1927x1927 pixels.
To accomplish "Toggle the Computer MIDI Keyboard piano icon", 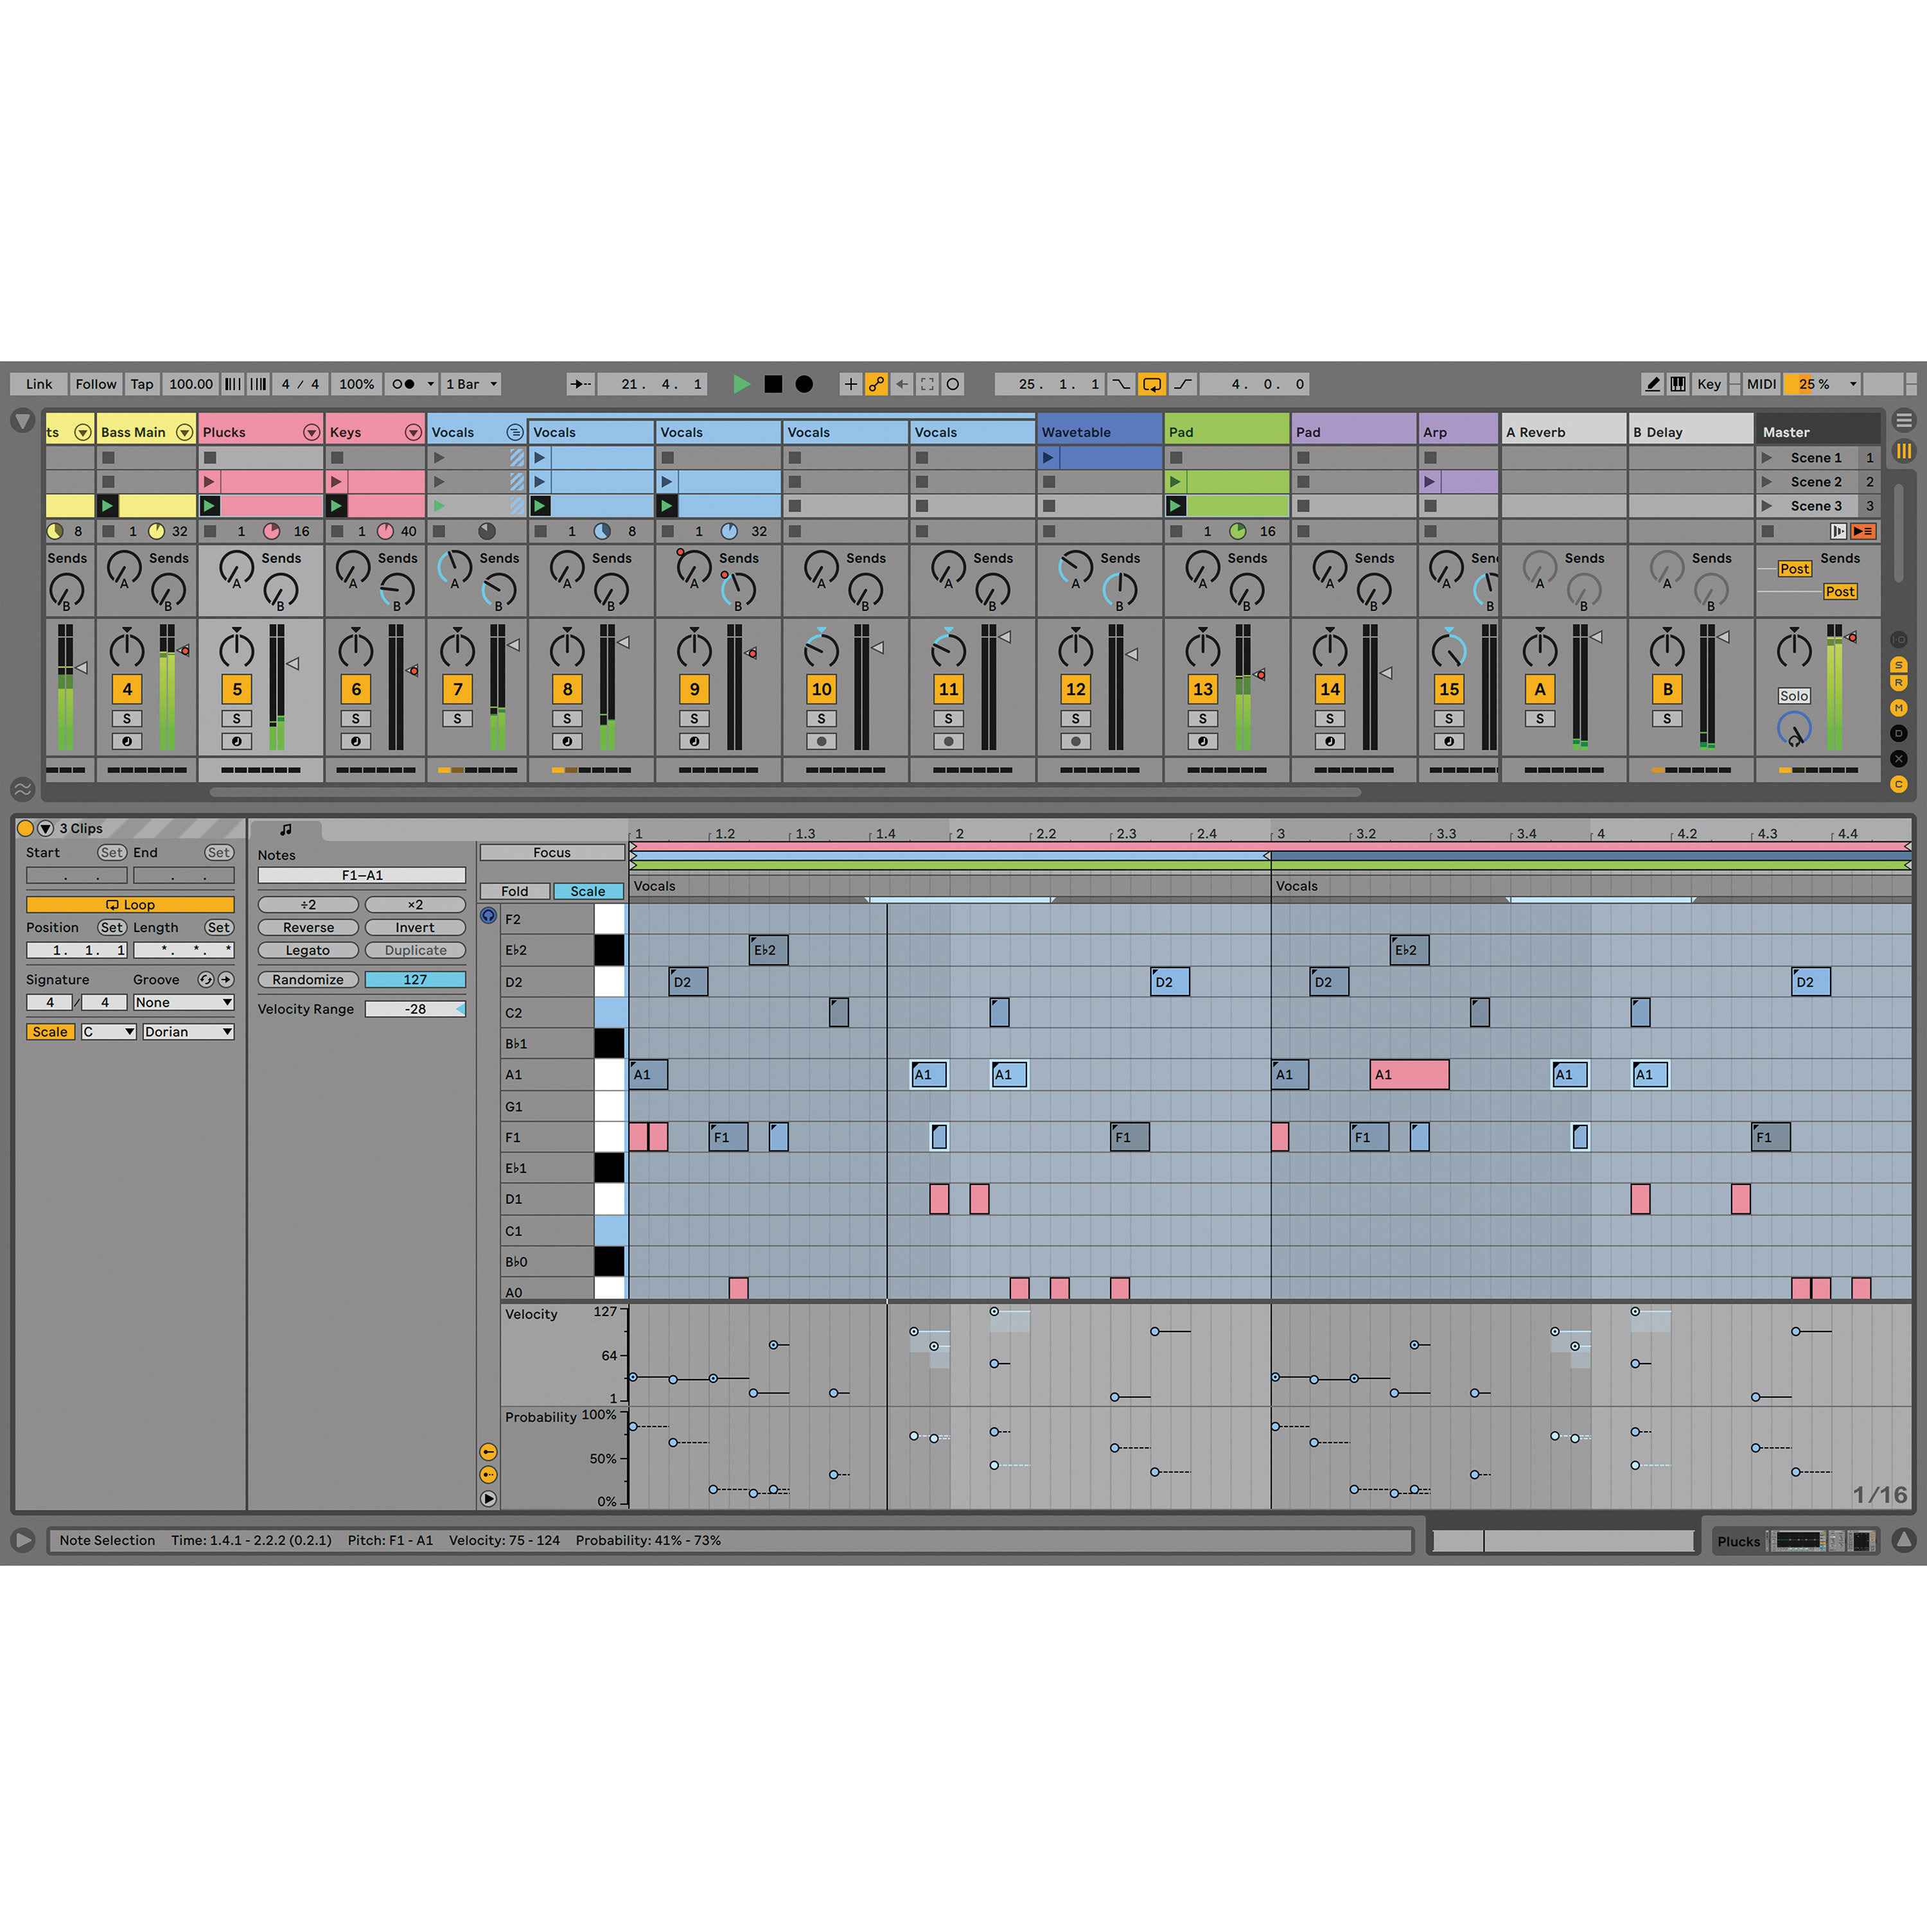I will tap(1680, 384).
